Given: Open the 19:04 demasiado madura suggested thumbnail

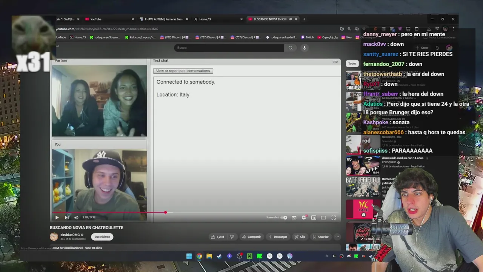Looking at the screenshot, I should coord(363,165).
